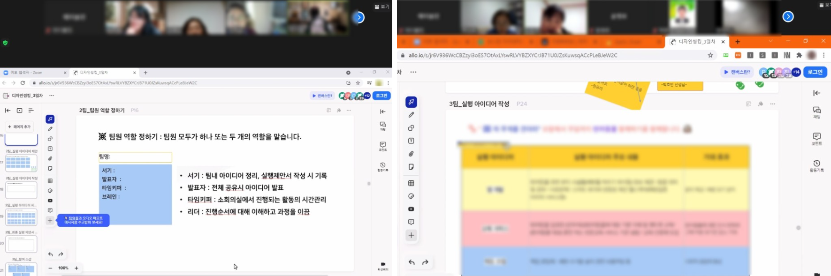Viewport: 831px width, 276px height.
Task: Open a new tab in left browser
Action: pos(145,73)
